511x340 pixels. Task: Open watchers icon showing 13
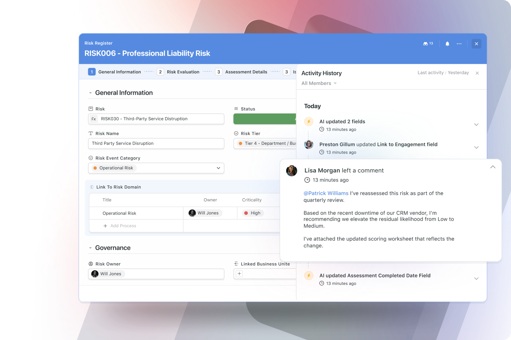tap(428, 44)
